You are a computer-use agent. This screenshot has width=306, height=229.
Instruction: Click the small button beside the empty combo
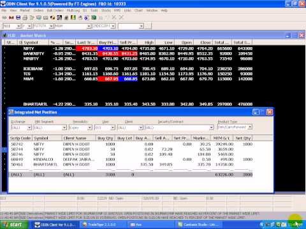click(148, 26)
